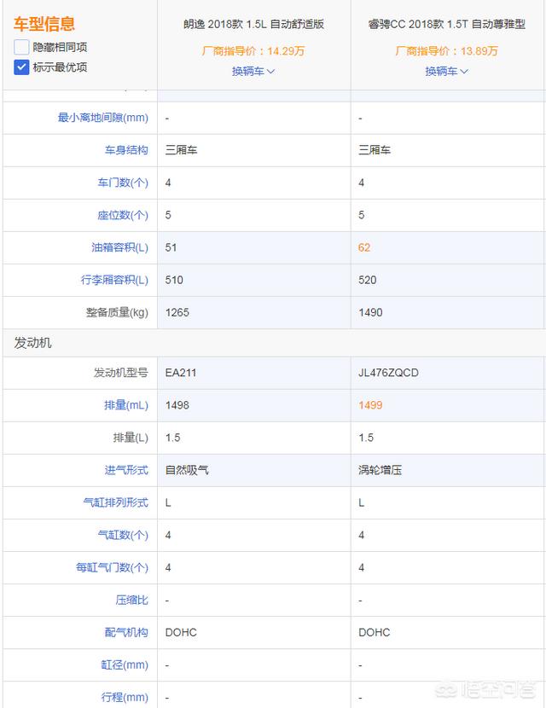The height and width of the screenshot is (708, 546).
Task: Click the highlighted 62 fuel tank value
Action: (364, 247)
